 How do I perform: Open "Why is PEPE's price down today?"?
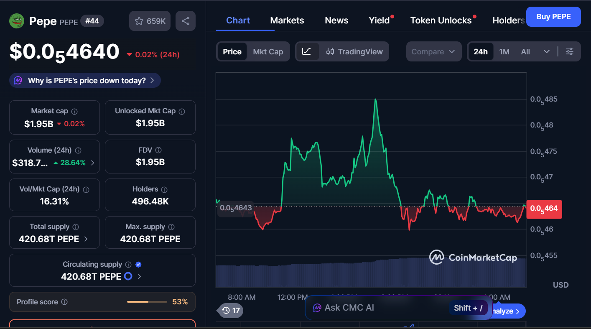coord(84,80)
